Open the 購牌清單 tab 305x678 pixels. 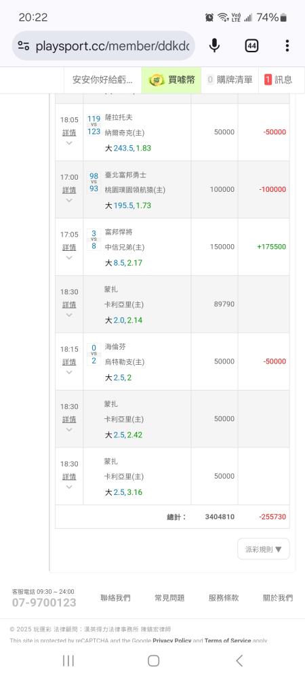pyautogui.click(x=230, y=79)
